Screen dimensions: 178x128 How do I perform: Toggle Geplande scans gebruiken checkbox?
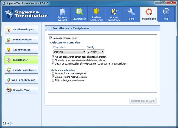pyautogui.click(x=51, y=38)
